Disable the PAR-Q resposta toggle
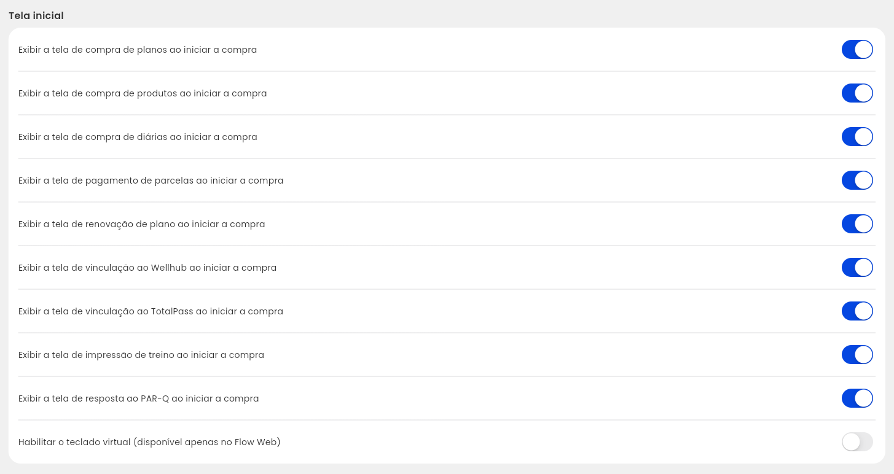The image size is (894, 474). pyautogui.click(x=857, y=398)
